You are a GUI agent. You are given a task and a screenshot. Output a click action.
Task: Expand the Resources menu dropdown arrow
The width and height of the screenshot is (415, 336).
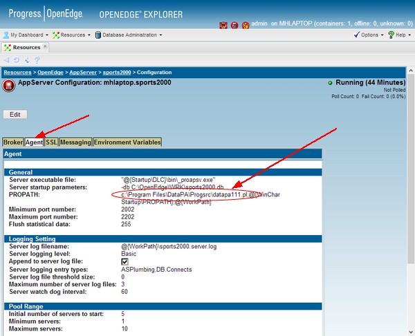tap(89, 35)
